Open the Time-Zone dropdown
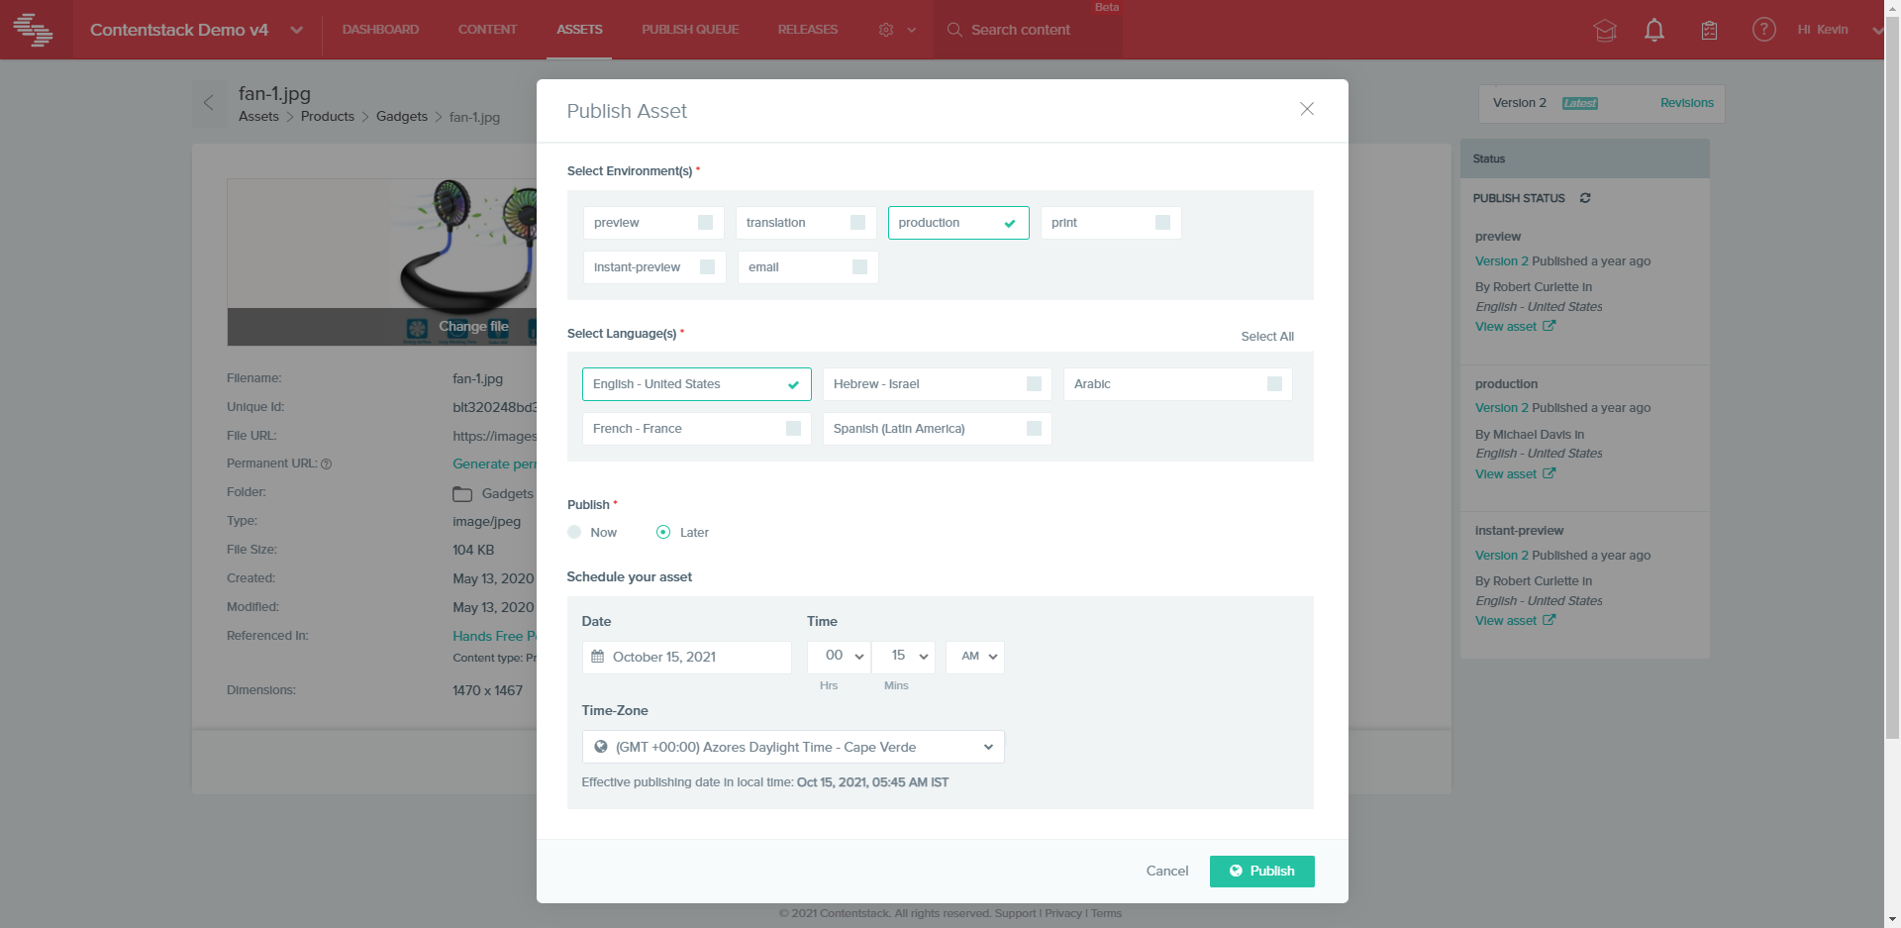1901x928 pixels. click(x=793, y=747)
